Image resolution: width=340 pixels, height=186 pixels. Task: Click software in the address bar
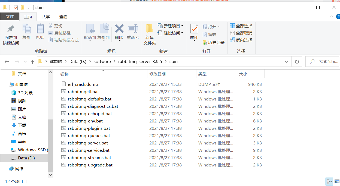[102, 61]
